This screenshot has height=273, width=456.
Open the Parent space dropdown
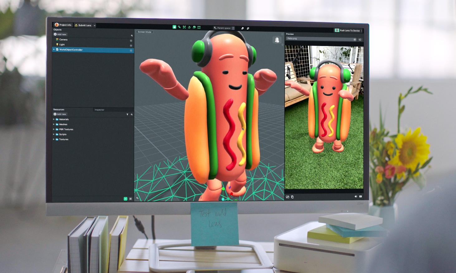click(224, 28)
